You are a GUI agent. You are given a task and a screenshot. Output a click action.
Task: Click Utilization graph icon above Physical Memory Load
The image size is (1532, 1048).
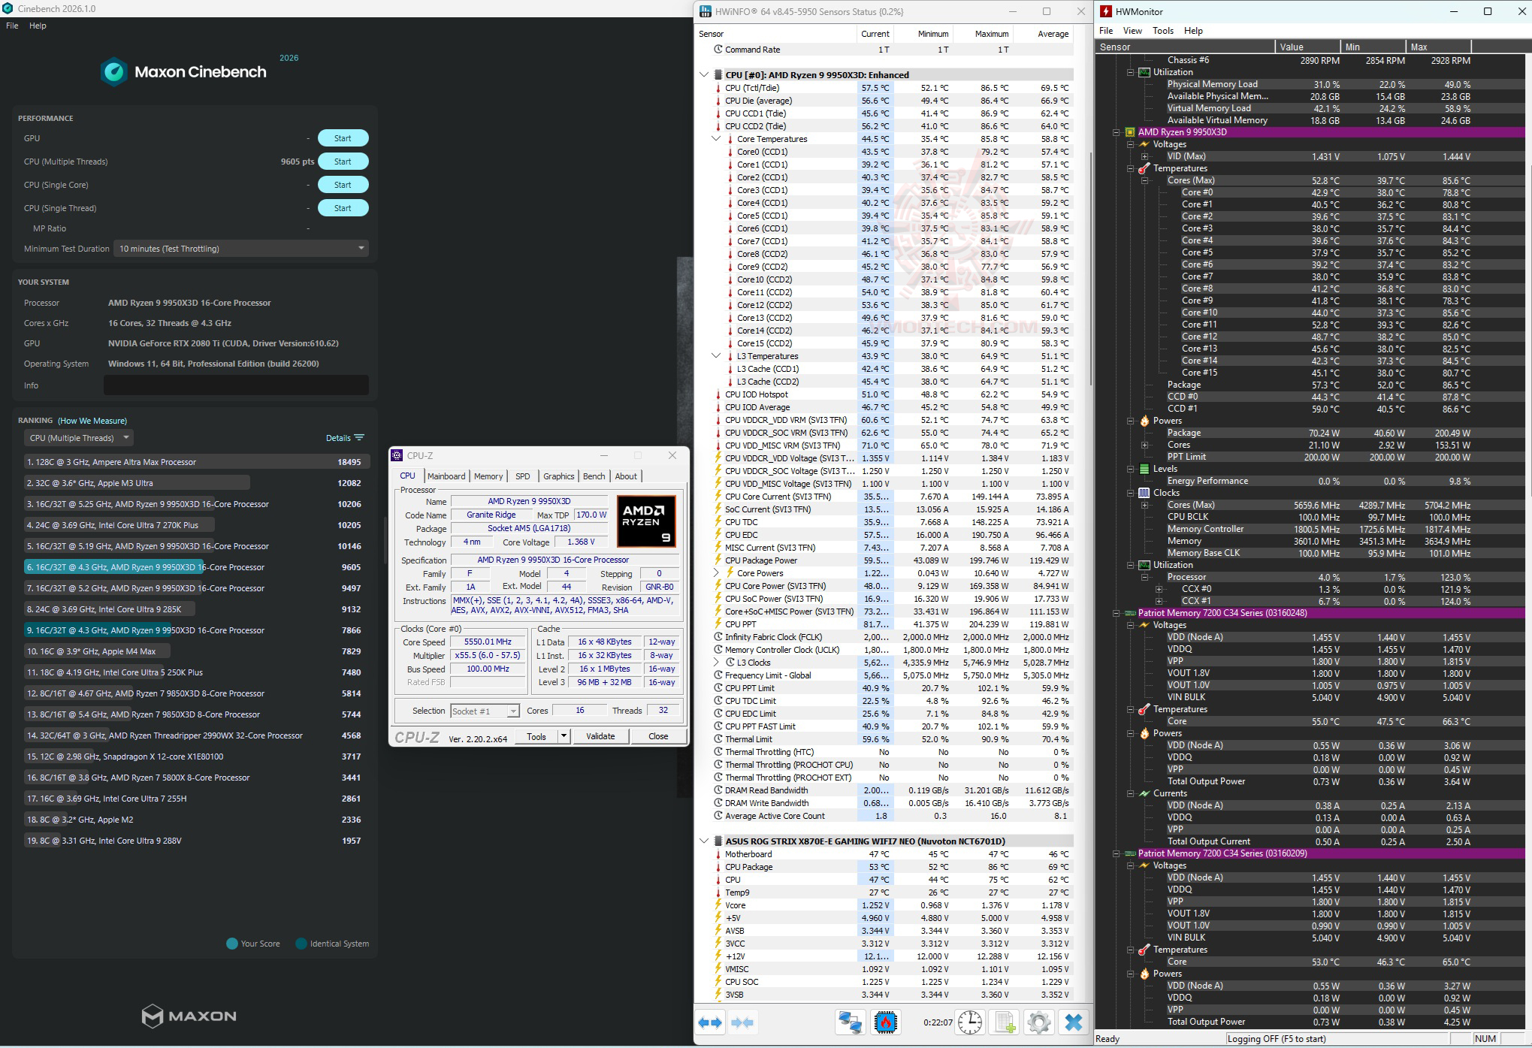tap(1144, 72)
